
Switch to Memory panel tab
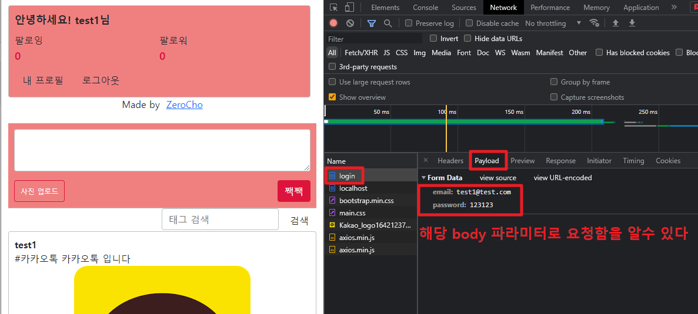[596, 8]
